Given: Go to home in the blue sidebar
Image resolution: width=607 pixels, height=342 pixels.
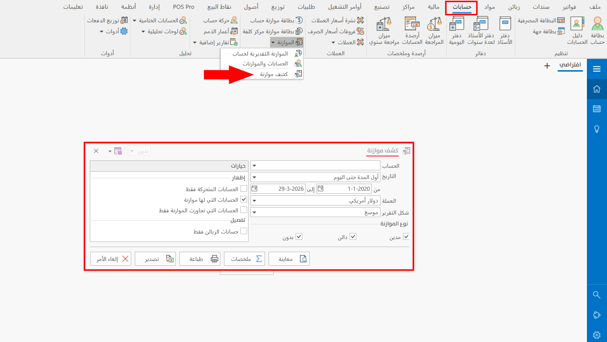Looking at the screenshot, I should coord(597,89).
